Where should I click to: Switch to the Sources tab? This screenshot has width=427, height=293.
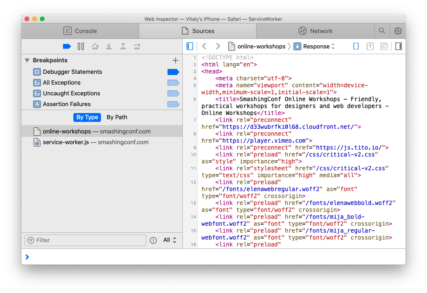(198, 31)
